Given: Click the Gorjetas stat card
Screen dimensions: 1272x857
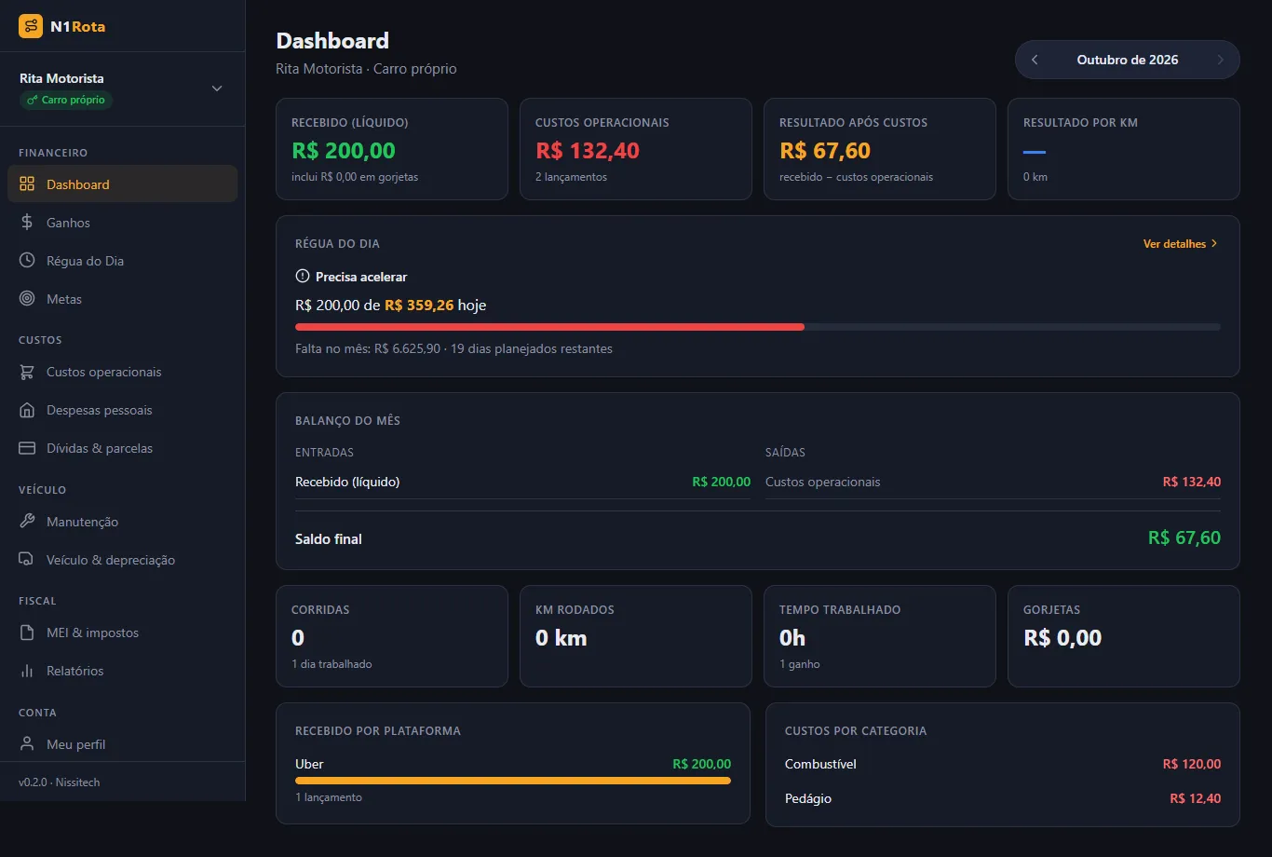Looking at the screenshot, I should (x=1124, y=636).
